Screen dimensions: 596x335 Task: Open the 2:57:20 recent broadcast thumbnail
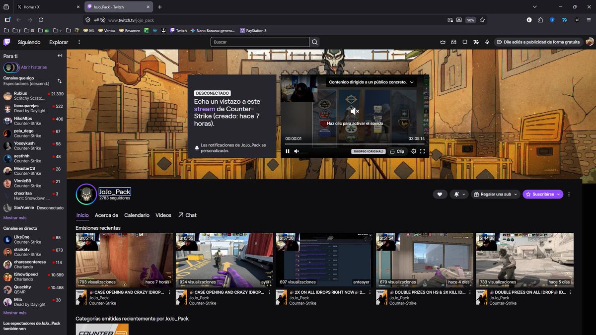[x=324, y=260]
